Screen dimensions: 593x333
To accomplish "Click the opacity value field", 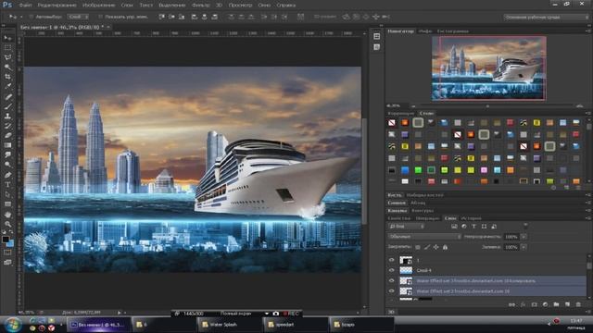I will click(x=511, y=237).
